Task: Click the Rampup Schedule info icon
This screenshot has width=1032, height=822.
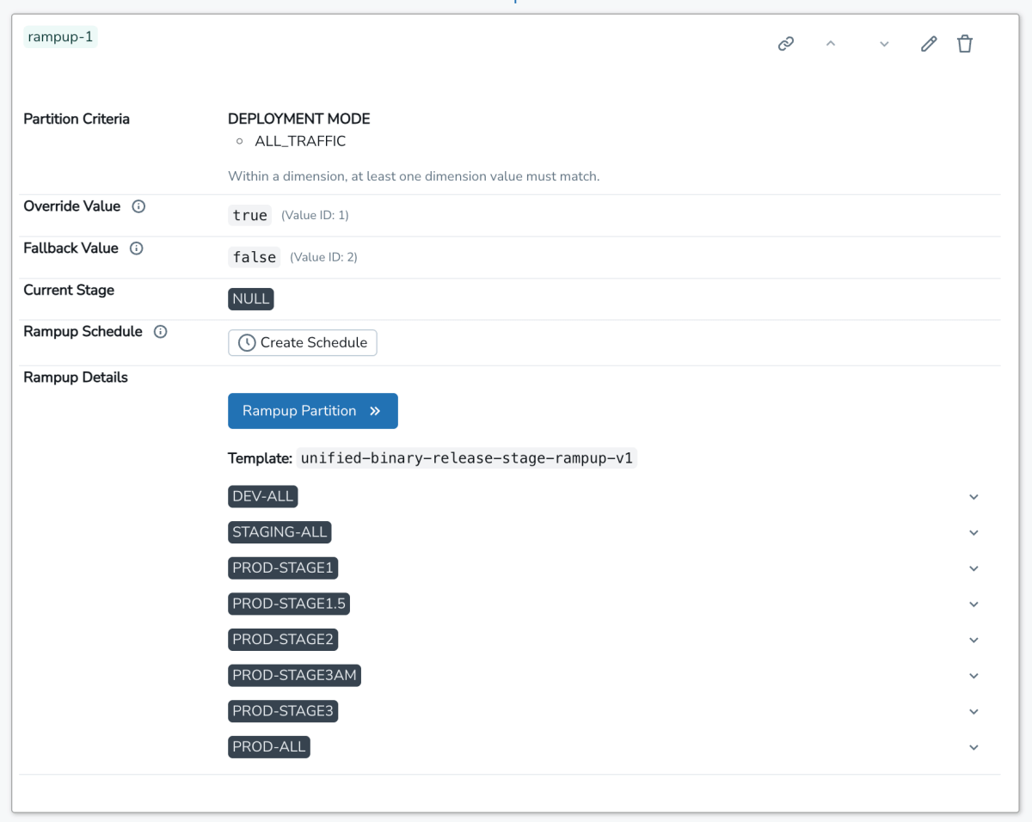Action: tap(161, 331)
